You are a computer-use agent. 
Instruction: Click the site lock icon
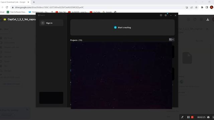point(13,7)
